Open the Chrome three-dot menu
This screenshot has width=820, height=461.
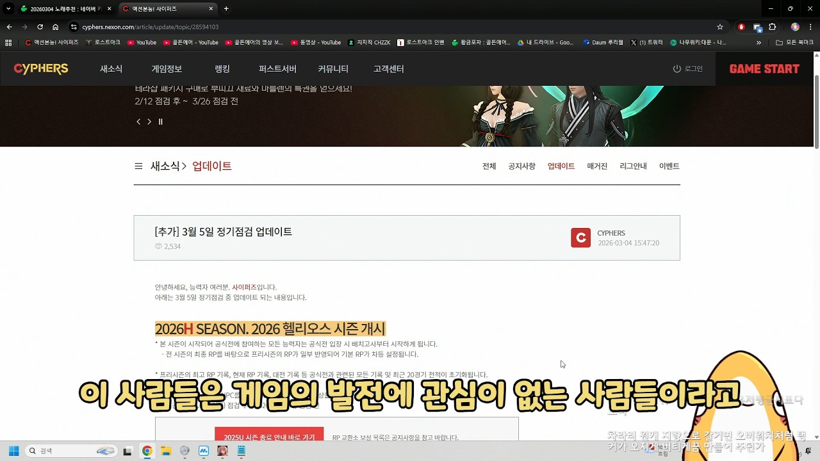click(x=811, y=27)
